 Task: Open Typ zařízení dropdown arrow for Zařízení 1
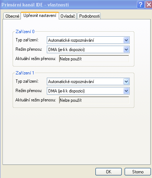(x=126, y=82)
